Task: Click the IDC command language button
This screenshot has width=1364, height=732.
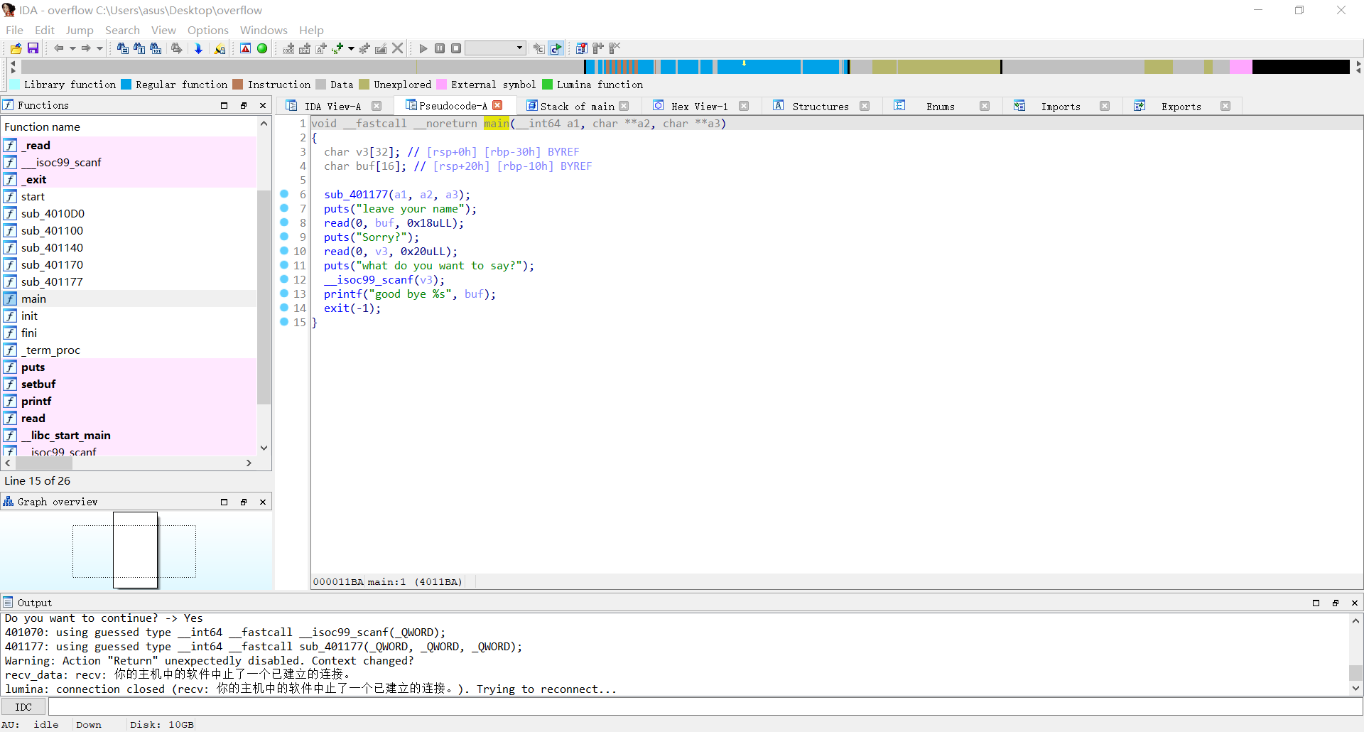Action: point(23,707)
